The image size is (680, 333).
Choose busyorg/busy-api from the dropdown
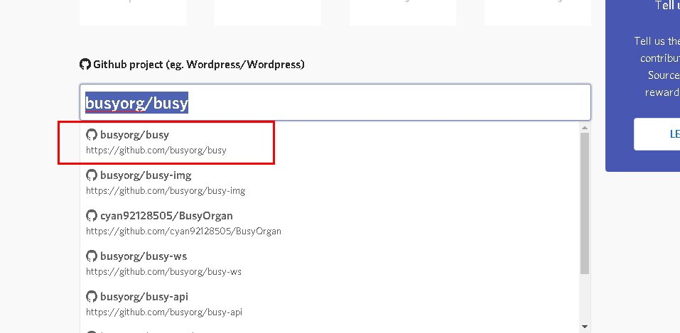pos(330,304)
